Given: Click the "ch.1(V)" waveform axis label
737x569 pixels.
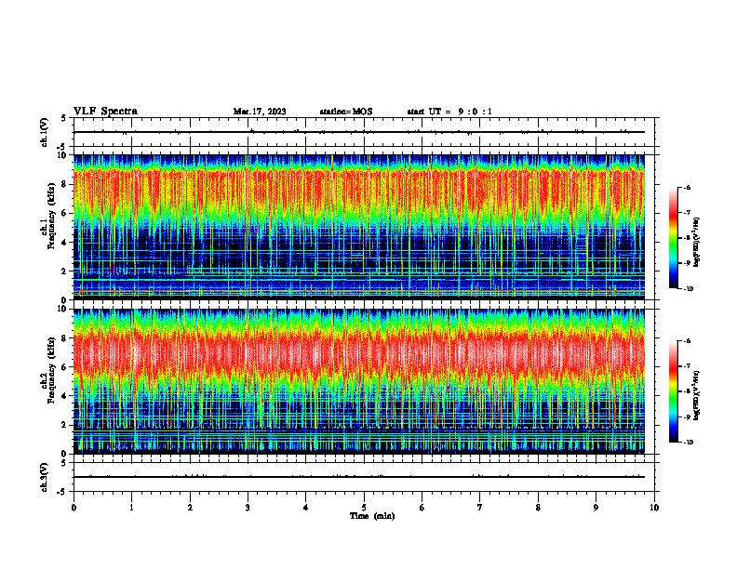Looking at the screenshot, I should click(x=44, y=132).
